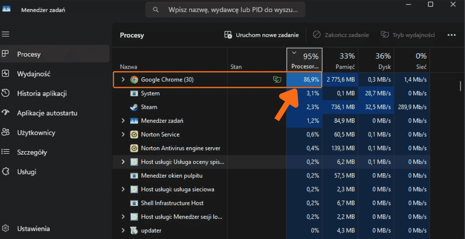
Task: Click the 2 775,6 MB memory value
Action: pos(341,80)
